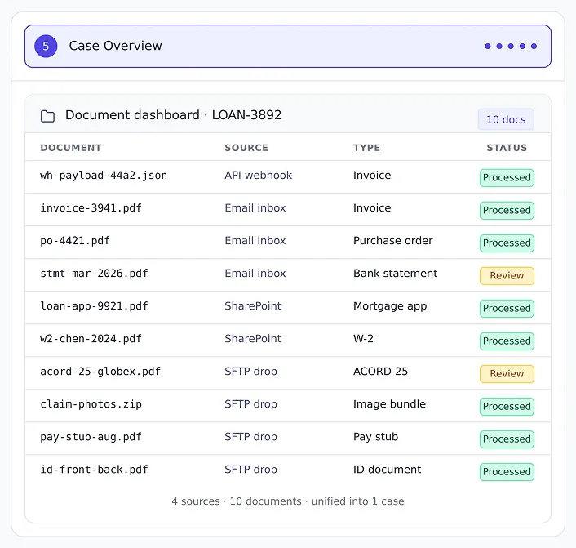Click the ID document type cell
Viewport: 576px width, 548px height.
point(387,470)
